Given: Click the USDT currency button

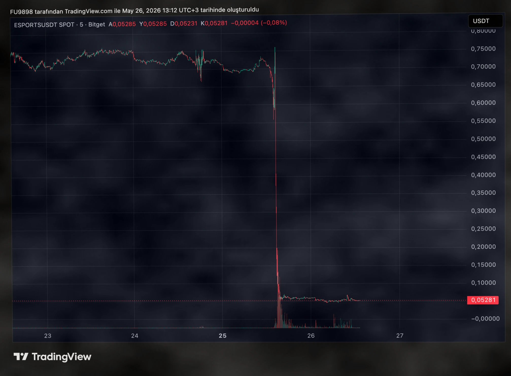Looking at the screenshot, I should point(485,21).
